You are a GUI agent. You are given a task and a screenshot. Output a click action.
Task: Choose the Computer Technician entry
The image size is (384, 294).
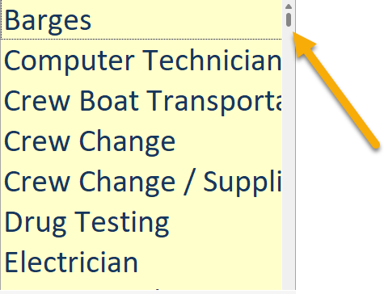coord(141,61)
